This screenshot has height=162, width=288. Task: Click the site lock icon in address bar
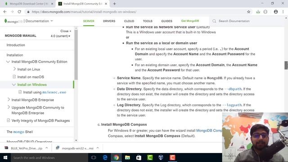pyautogui.click(x=28, y=12)
